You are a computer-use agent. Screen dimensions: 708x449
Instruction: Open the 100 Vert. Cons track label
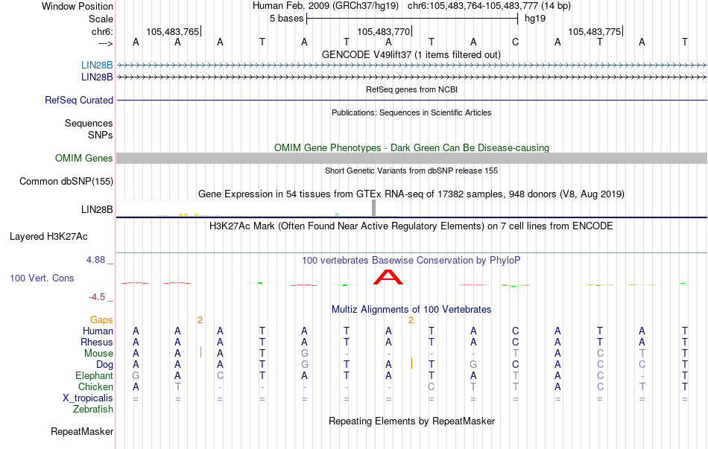(42, 278)
